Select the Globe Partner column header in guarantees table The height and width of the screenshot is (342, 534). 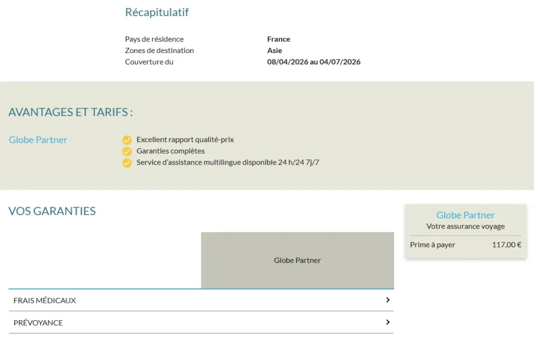point(297,260)
